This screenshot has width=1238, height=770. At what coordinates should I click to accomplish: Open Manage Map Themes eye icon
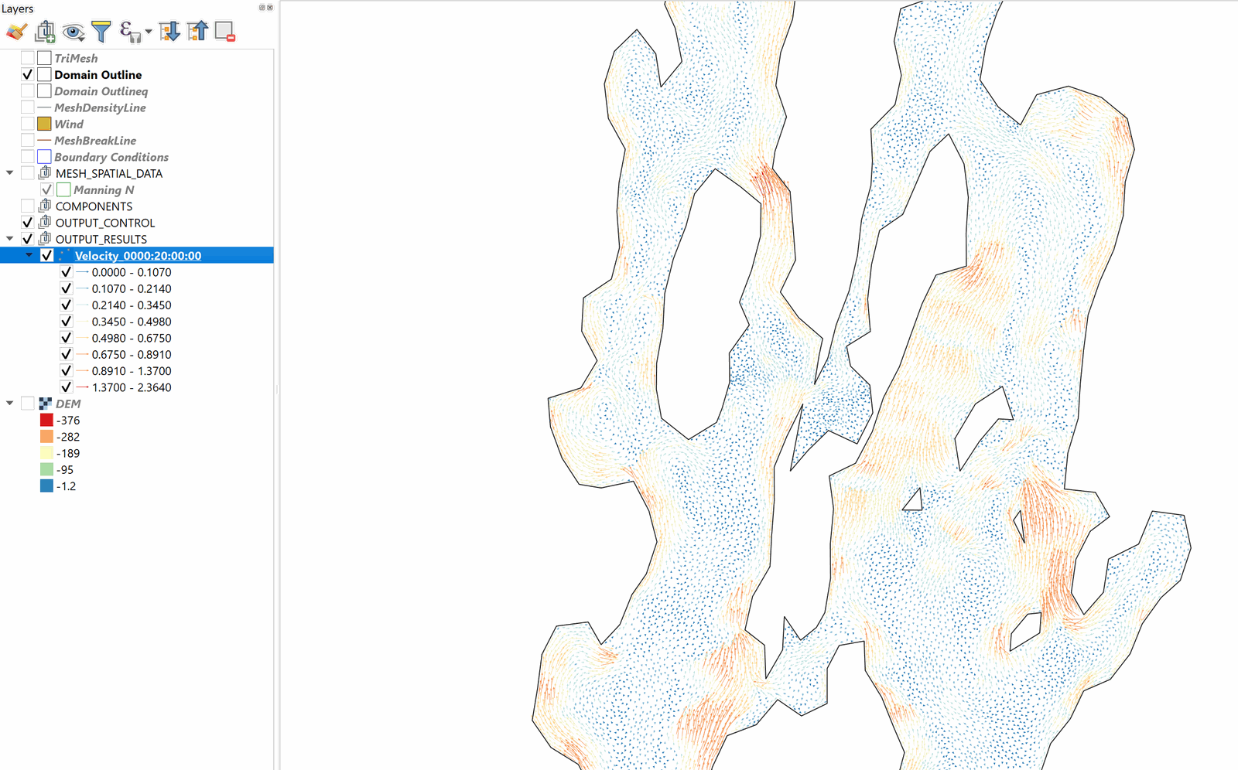click(x=74, y=32)
